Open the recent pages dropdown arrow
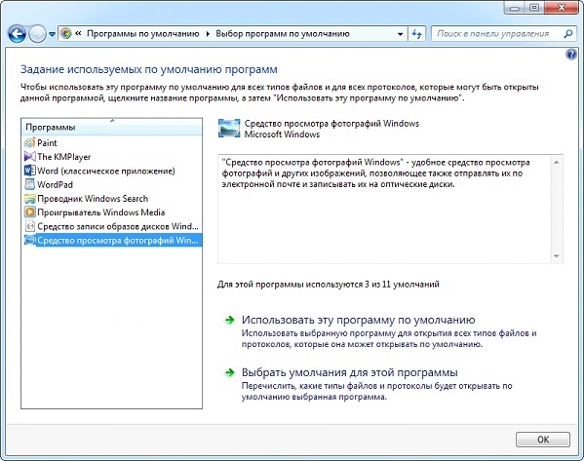The width and height of the screenshot is (584, 461). 52,35
